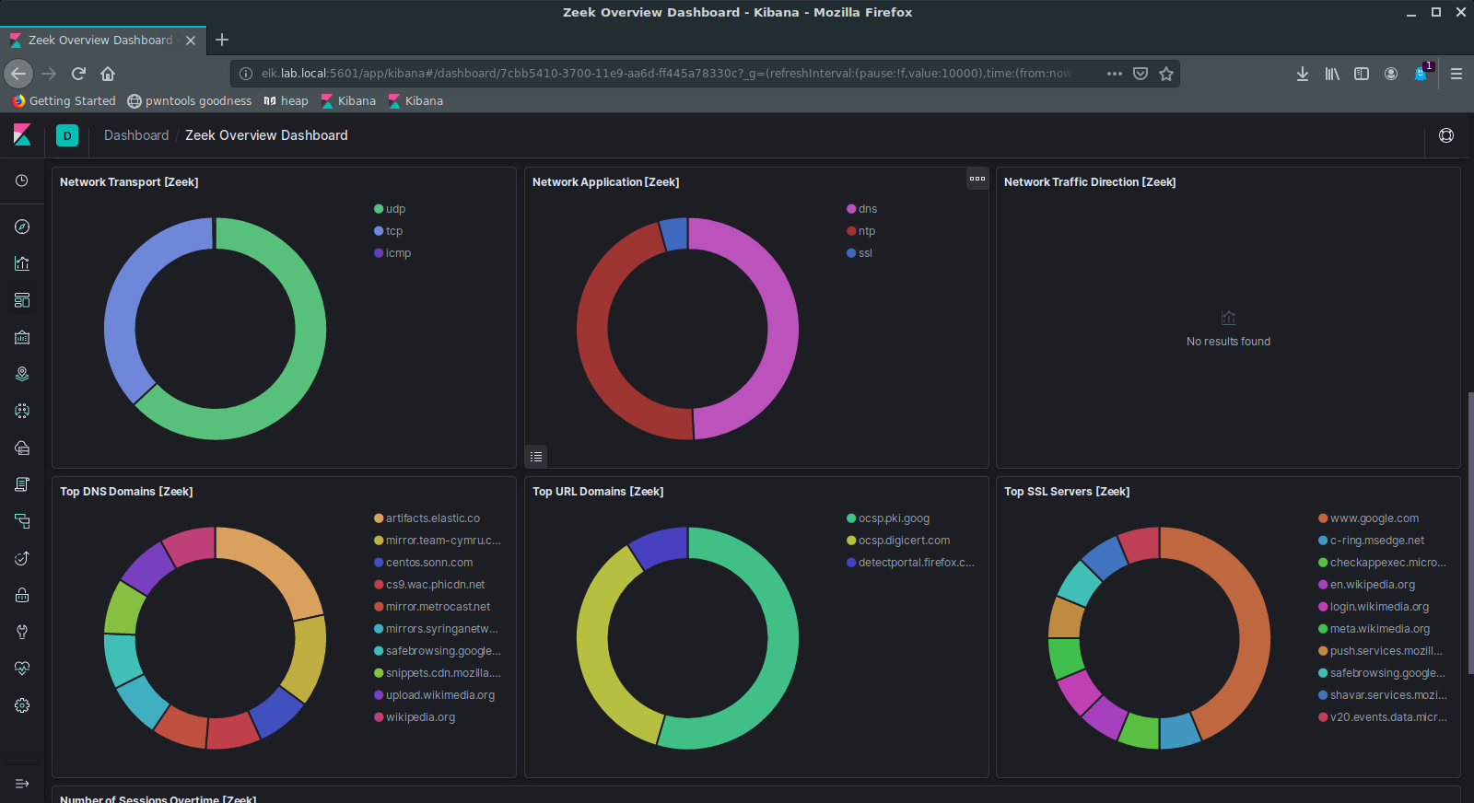The width and height of the screenshot is (1474, 803).
Task: Expand the Kibana side navigation
Action: (x=22, y=784)
